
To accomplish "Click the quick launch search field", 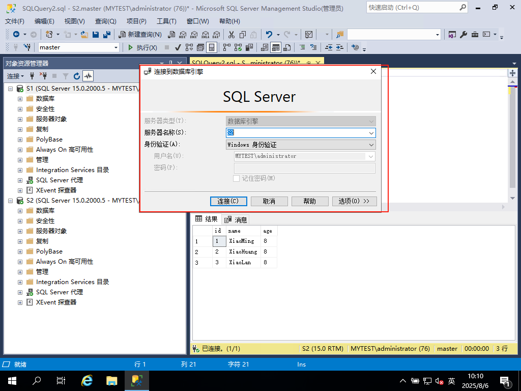I will point(417,7).
